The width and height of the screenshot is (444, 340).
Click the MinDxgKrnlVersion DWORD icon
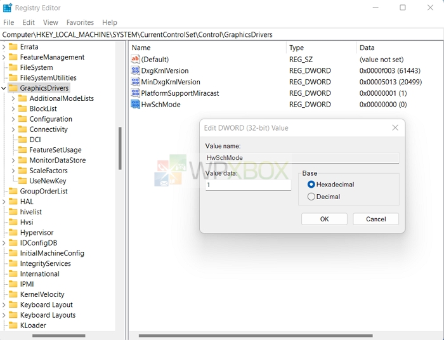click(x=135, y=82)
